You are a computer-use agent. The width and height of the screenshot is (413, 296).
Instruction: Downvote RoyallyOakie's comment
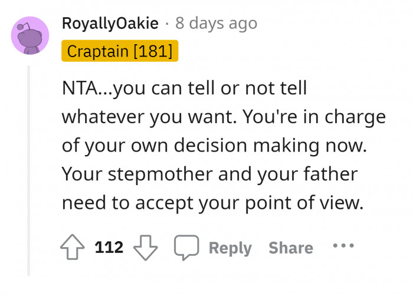click(146, 248)
